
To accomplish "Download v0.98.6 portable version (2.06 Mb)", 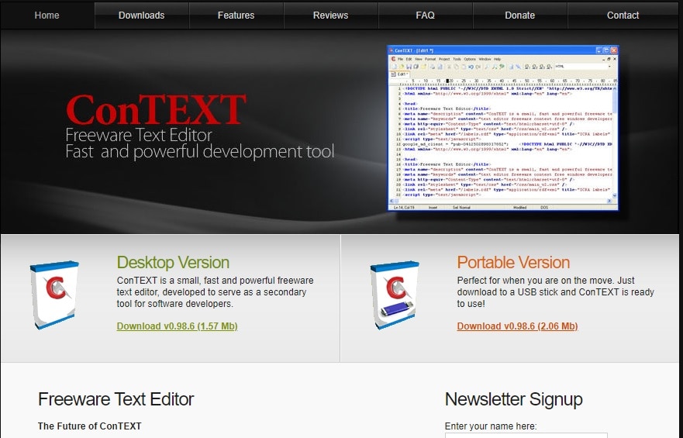I will click(x=517, y=326).
